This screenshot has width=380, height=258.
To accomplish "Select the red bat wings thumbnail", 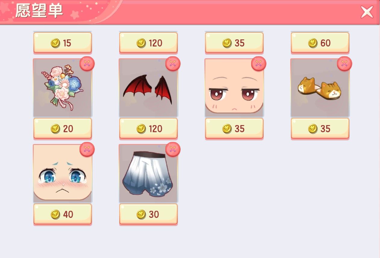I will point(148,88).
